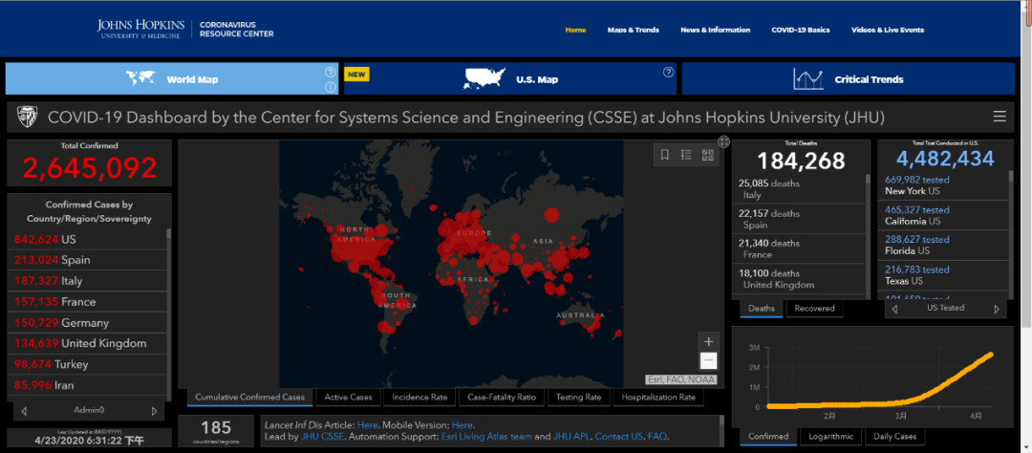Open News & Information menu
Screen dimensions: 1032x453
click(x=715, y=30)
